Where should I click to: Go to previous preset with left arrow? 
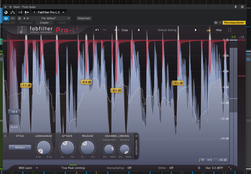(139, 30)
